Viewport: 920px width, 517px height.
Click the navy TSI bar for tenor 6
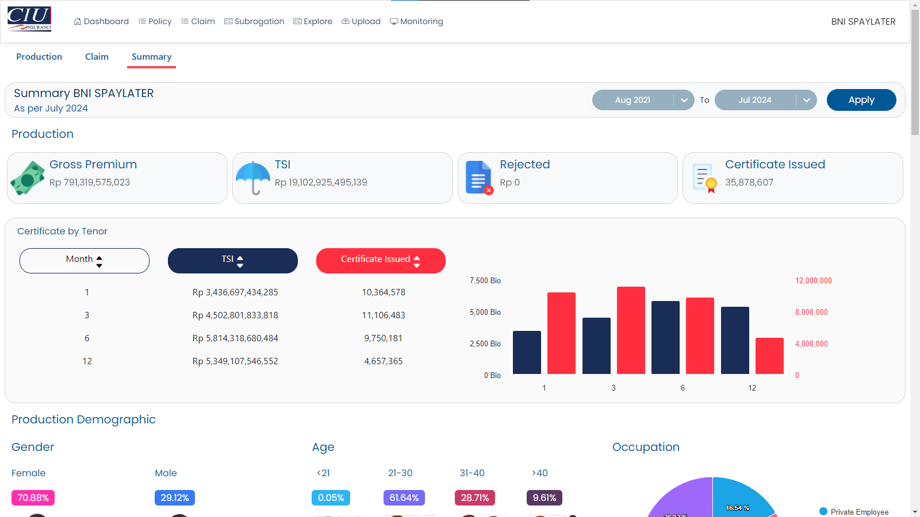[665, 338]
